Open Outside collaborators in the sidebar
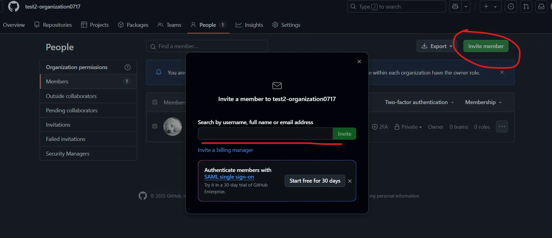This screenshot has height=238, width=552. click(x=88, y=96)
